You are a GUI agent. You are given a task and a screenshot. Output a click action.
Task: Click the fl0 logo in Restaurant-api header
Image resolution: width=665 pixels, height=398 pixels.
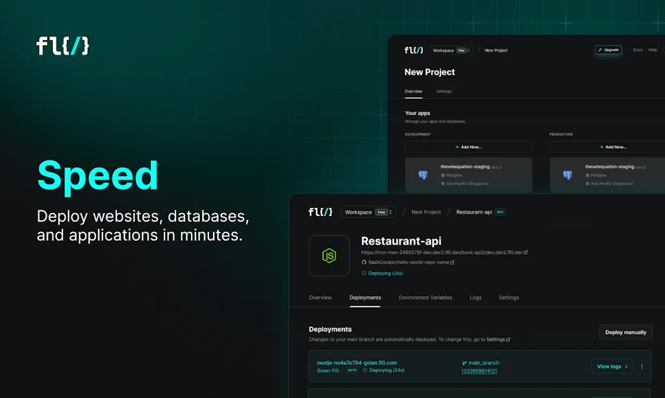click(320, 212)
